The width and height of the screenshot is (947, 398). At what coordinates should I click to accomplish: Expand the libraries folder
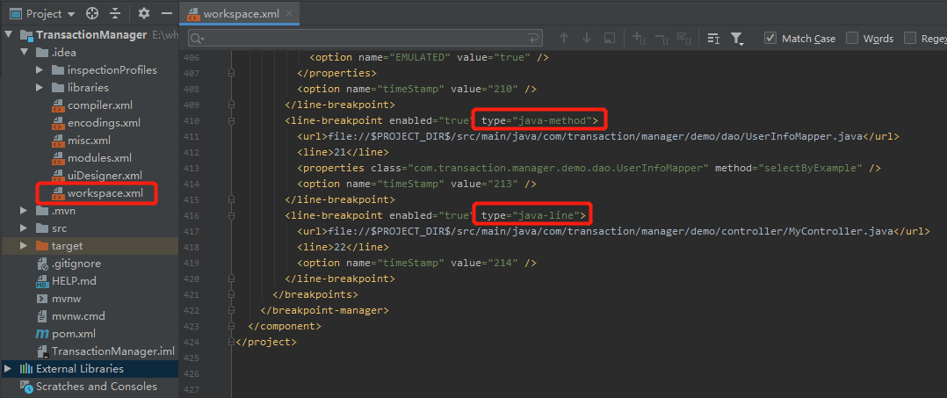pyautogui.click(x=40, y=88)
